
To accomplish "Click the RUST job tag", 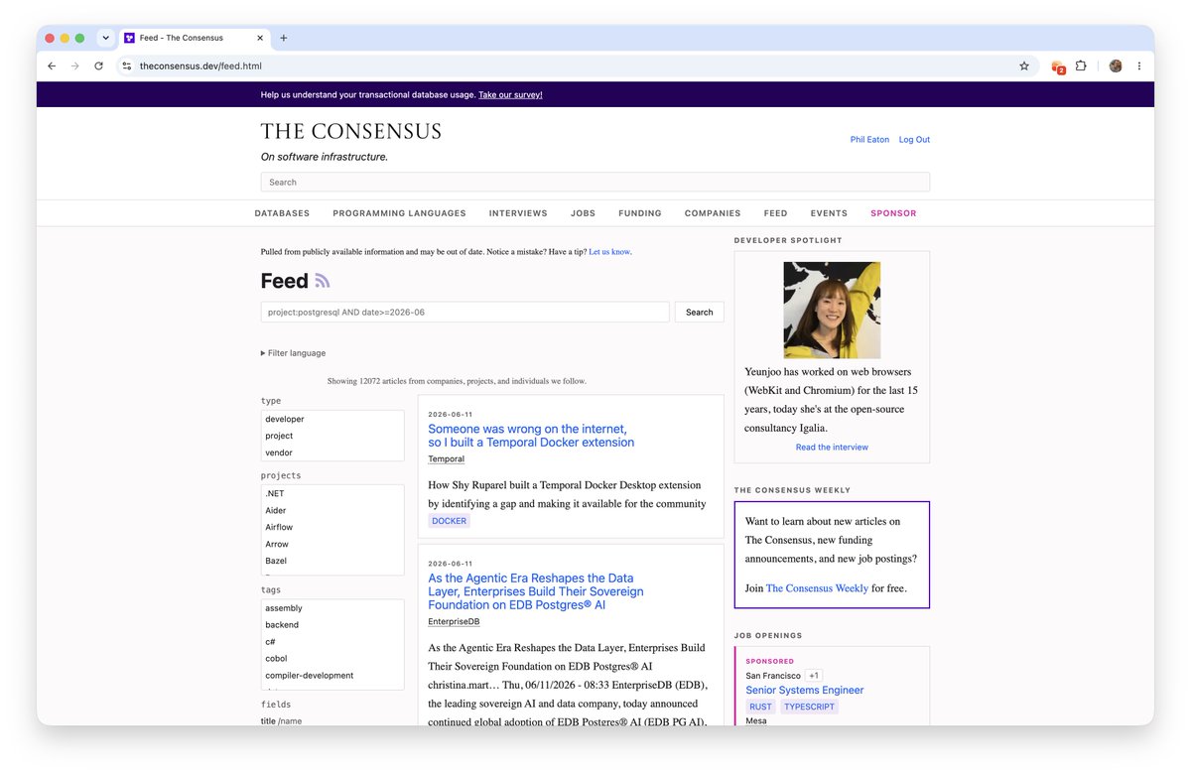I will tap(760, 708).
